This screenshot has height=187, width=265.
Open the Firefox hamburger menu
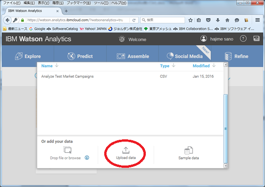tap(258, 20)
